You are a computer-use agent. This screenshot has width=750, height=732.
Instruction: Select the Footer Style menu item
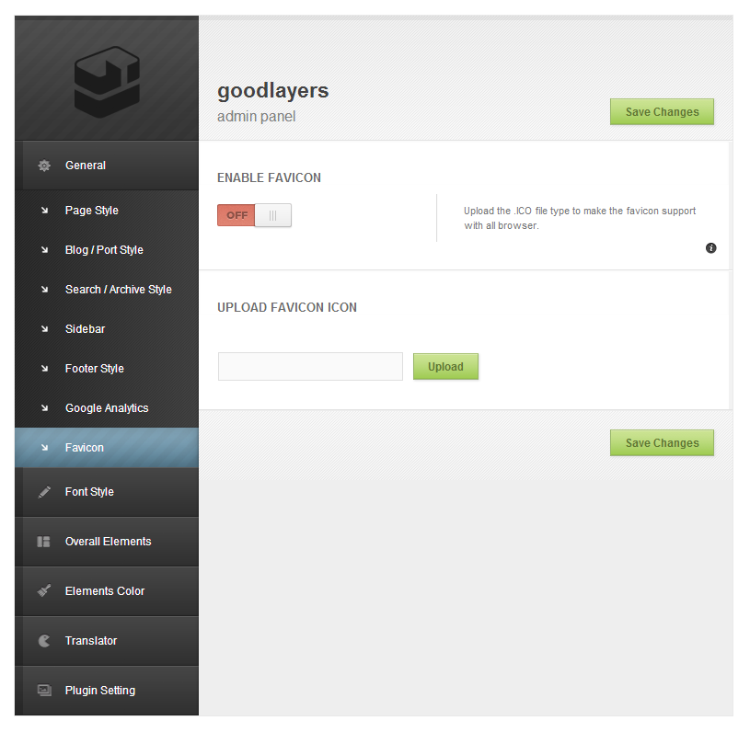pos(107,369)
